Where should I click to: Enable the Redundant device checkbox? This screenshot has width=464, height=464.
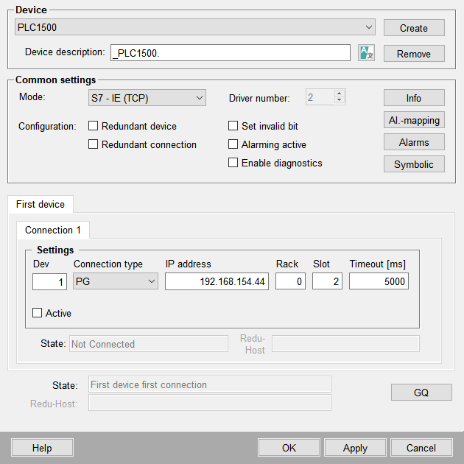93,126
